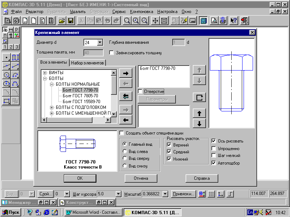Open file with the folder toolbar icon
The image size is (290, 217).
click(x=62, y=21)
